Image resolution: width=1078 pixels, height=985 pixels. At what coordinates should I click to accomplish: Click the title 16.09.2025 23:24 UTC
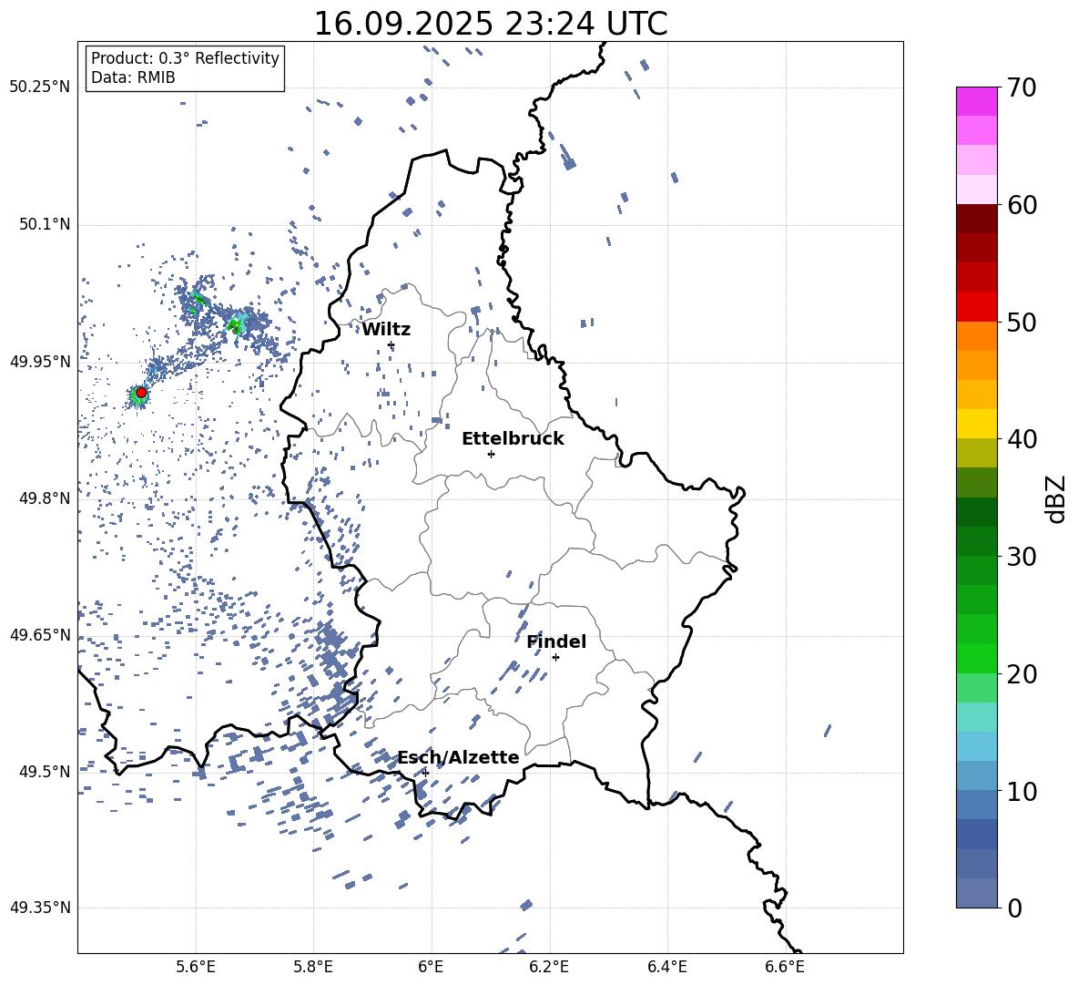(490, 24)
